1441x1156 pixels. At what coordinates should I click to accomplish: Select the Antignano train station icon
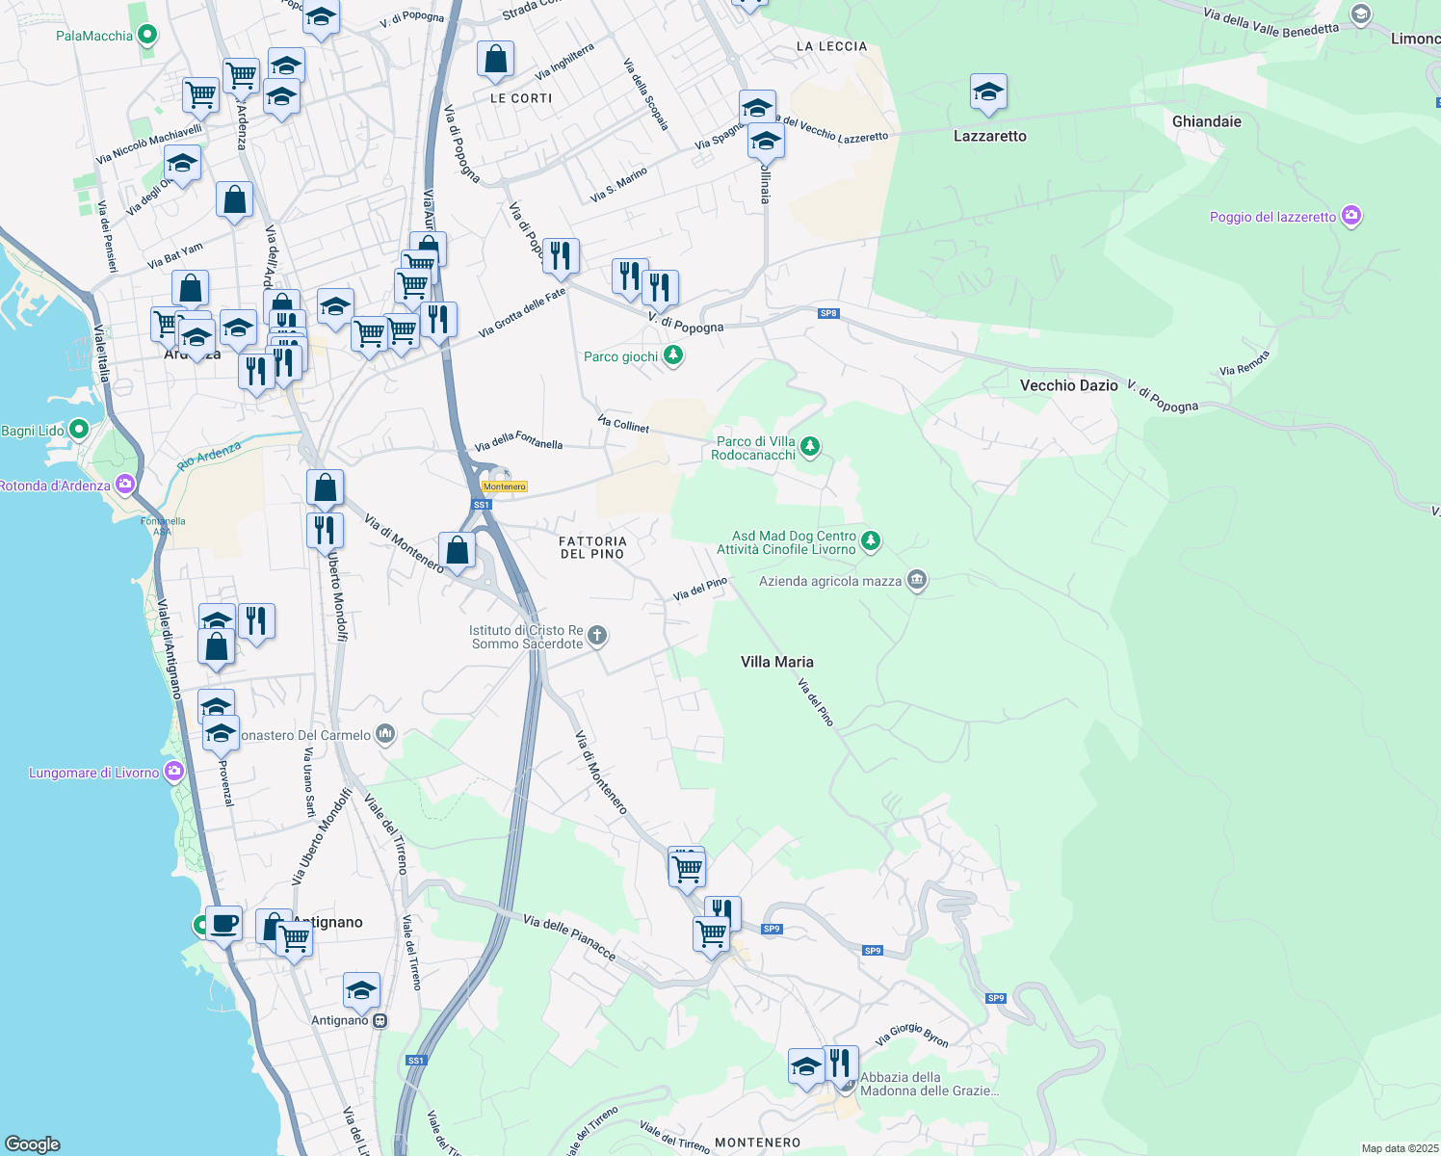tap(380, 1020)
